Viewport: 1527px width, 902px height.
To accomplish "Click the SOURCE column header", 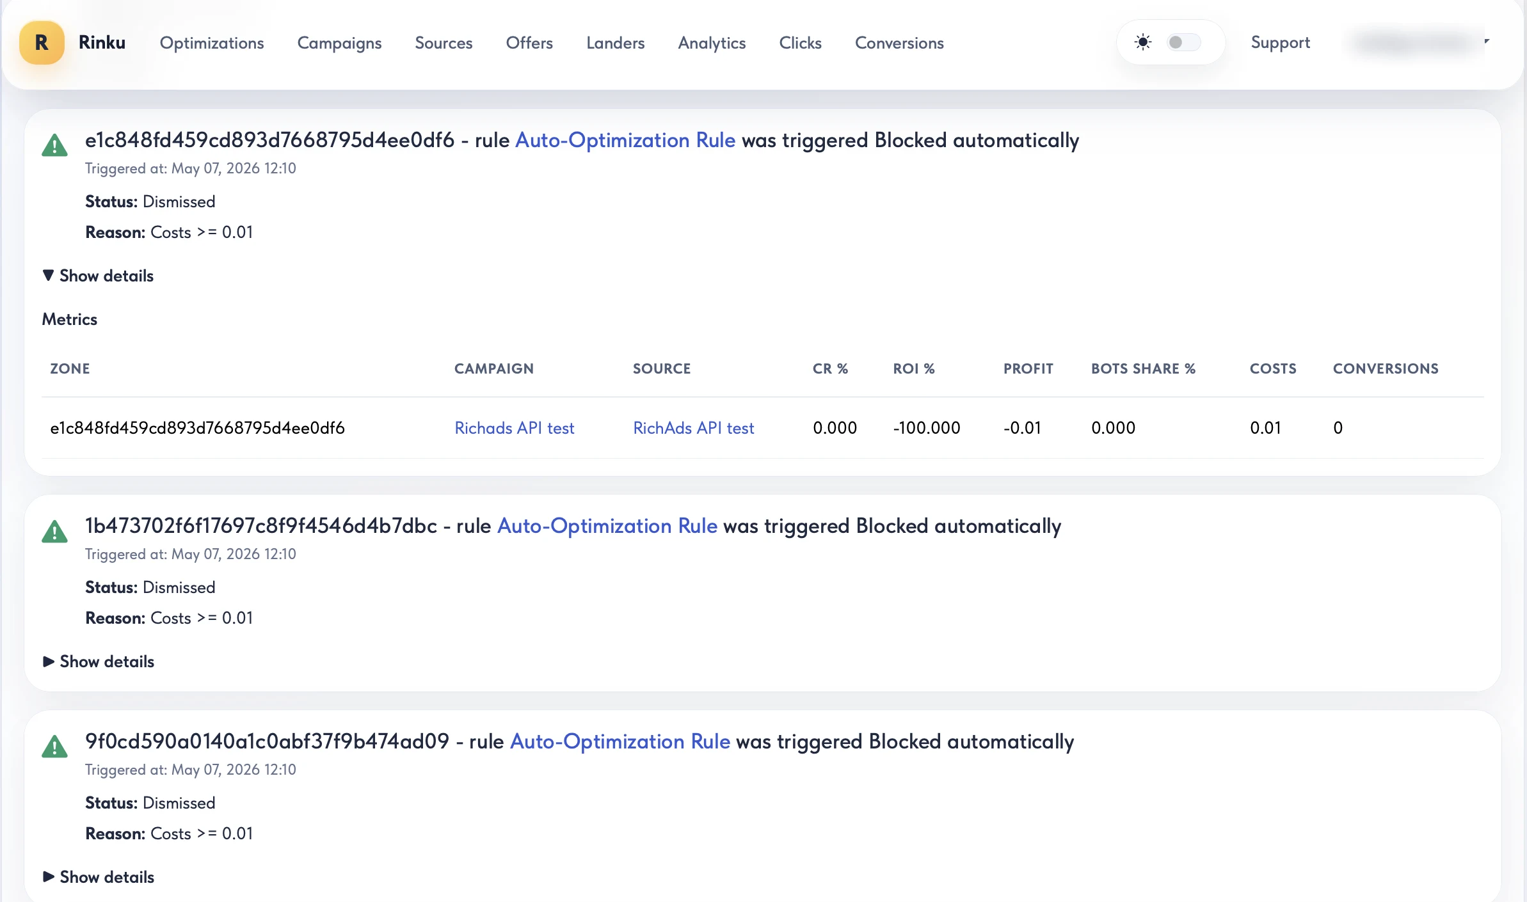I will click(x=662, y=368).
